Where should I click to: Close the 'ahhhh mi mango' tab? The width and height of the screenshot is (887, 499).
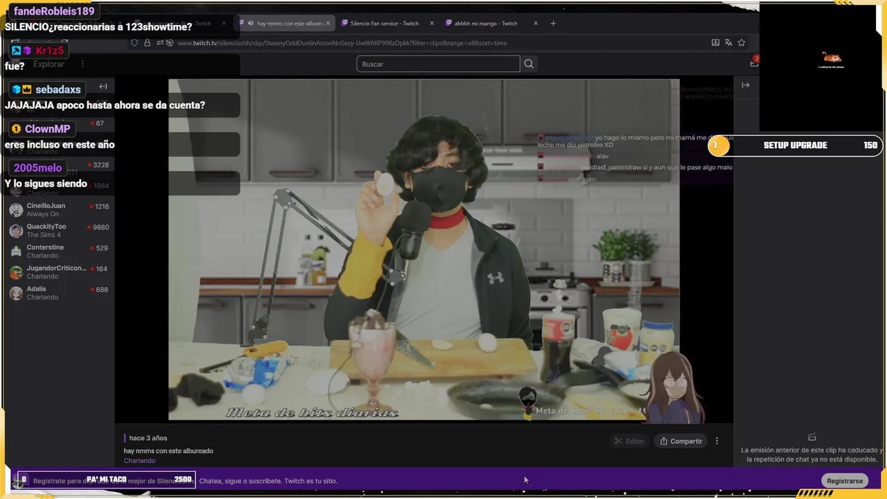coord(536,23)
